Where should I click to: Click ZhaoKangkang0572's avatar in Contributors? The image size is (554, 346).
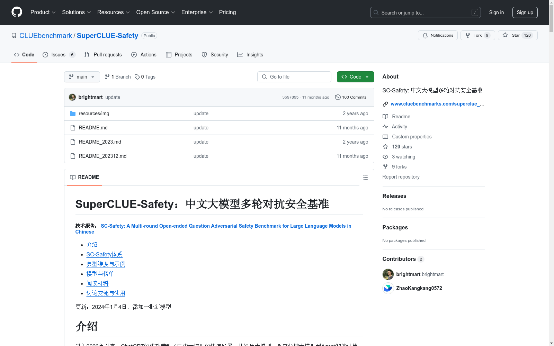coord(388,288)
